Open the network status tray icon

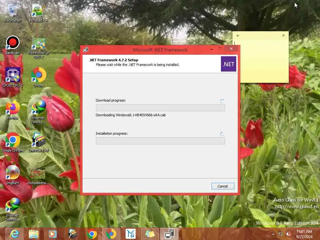click(281, 234)
